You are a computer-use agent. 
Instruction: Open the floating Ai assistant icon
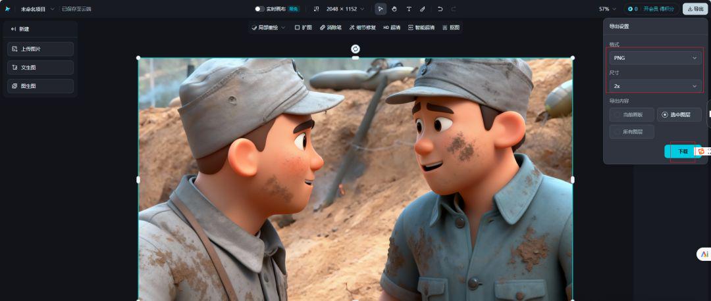[x=704, y=254]
